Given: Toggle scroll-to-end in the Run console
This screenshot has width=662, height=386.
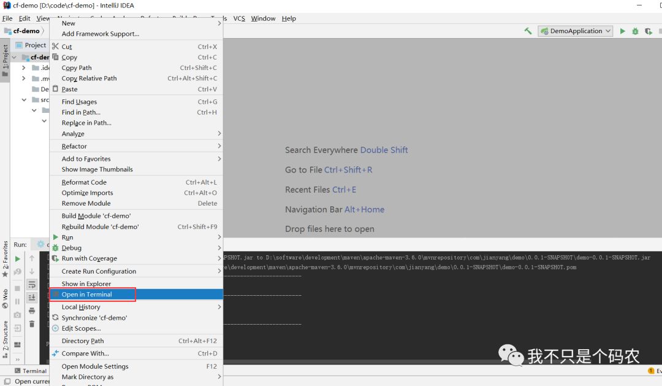Looking at the screenshot, I should coord(32,298).
